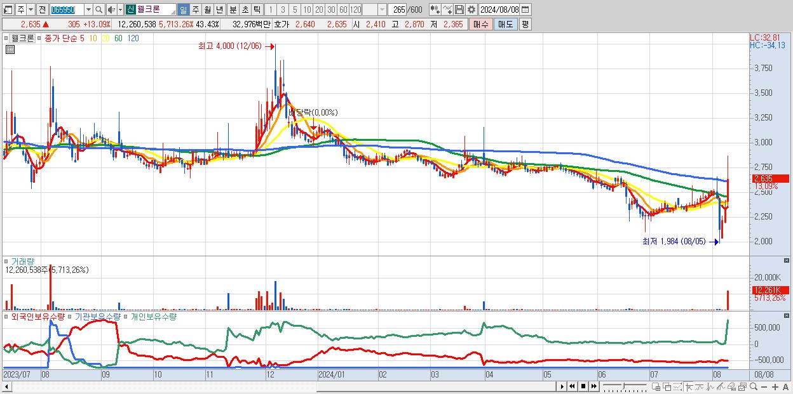Switch to the minute 분 period
The image size is (793, 394).
point(233,10)
